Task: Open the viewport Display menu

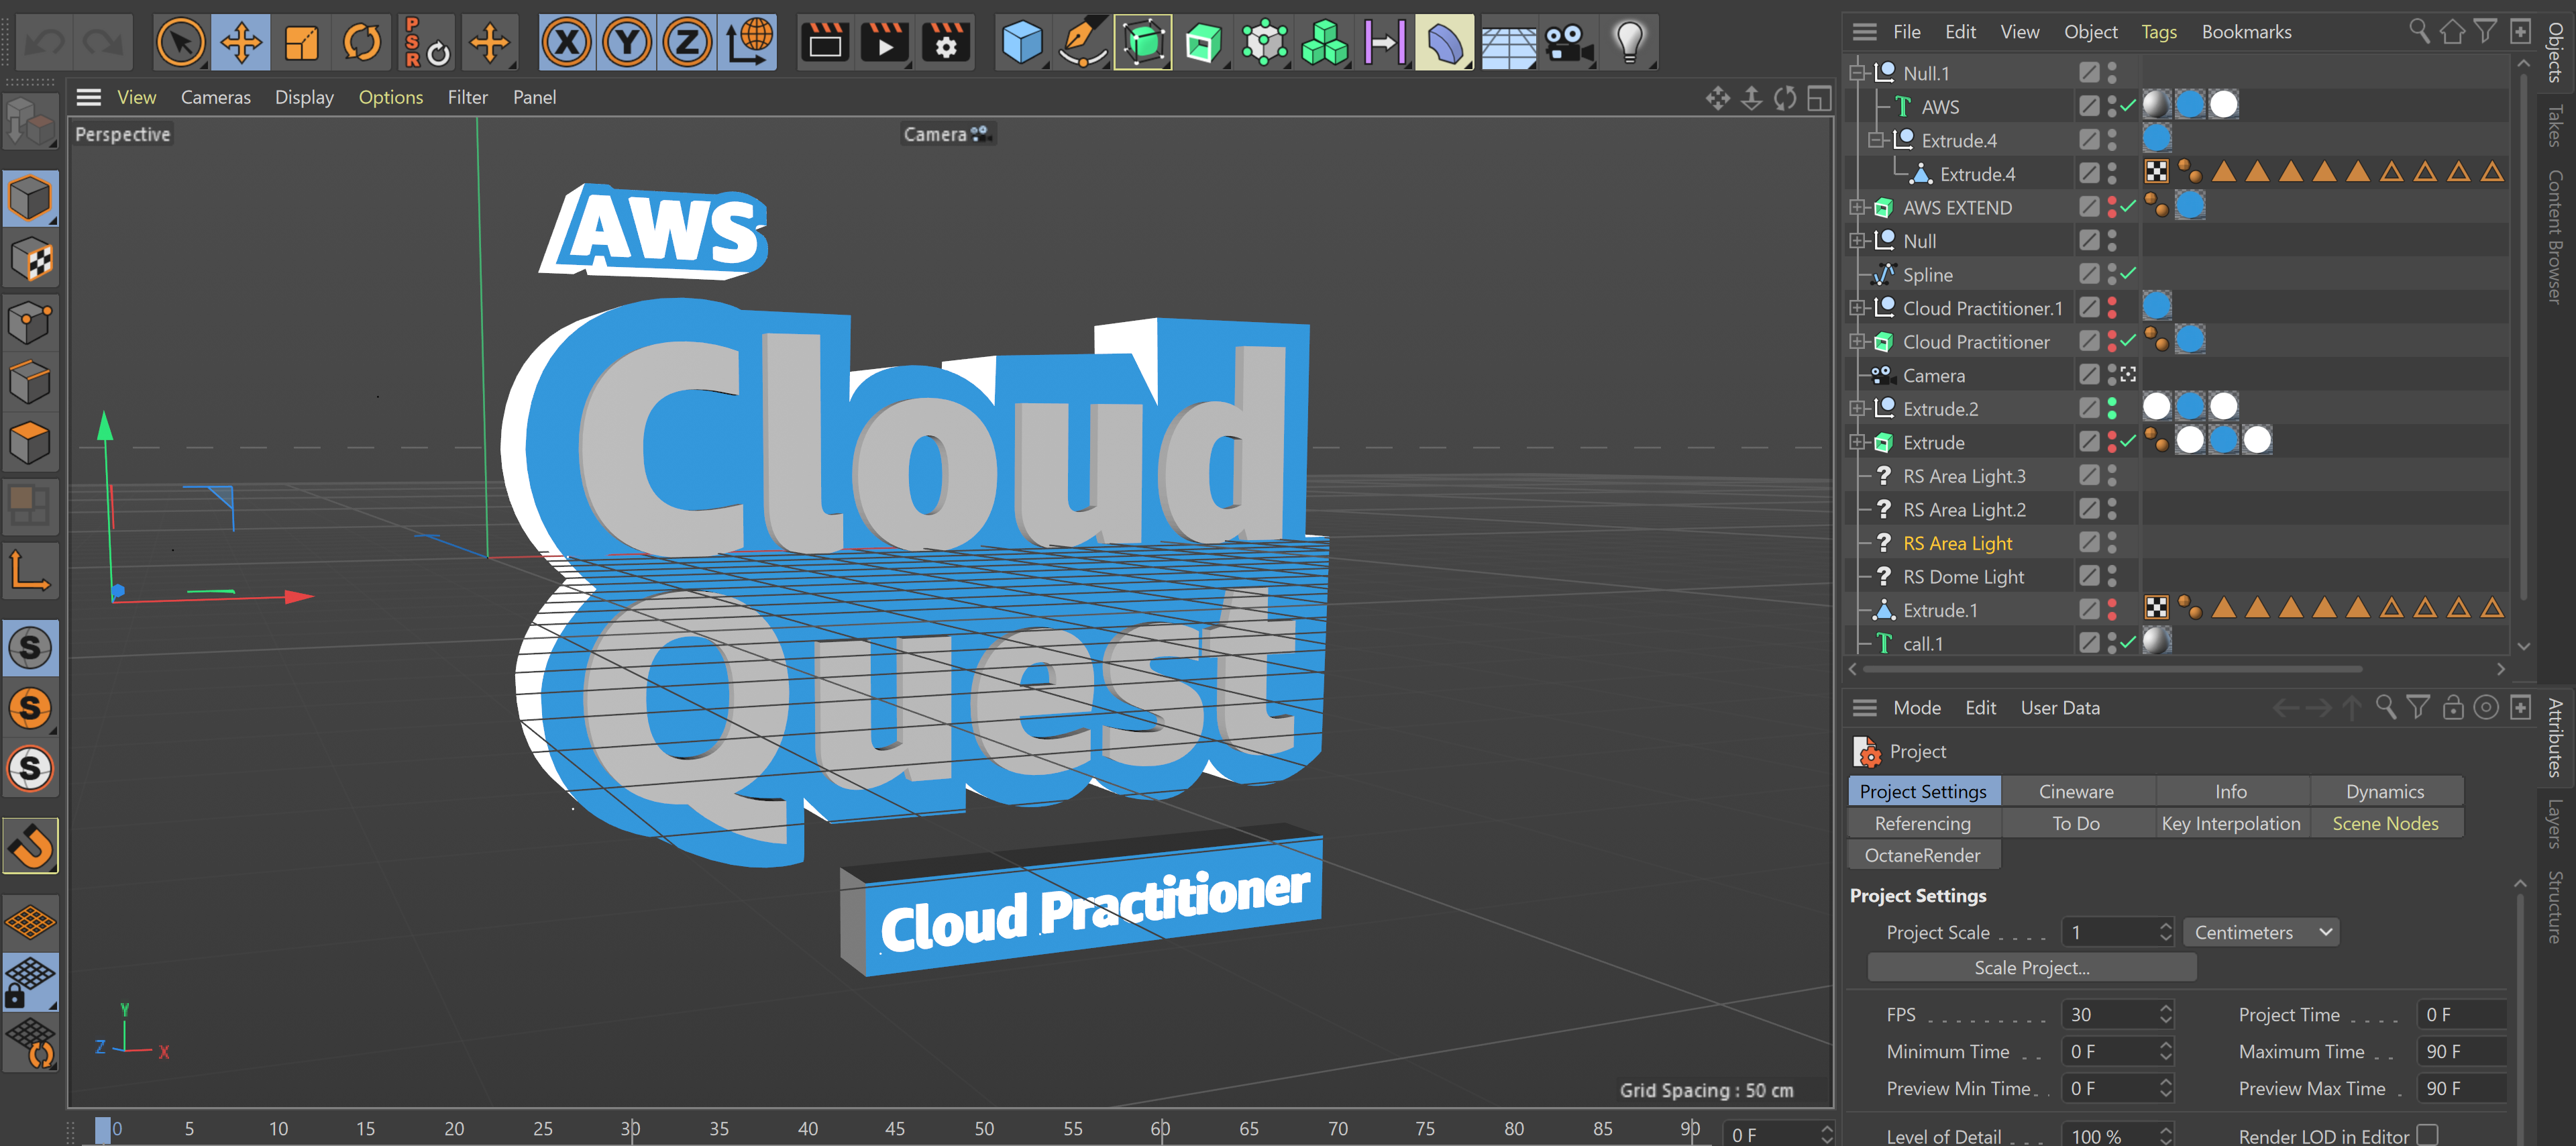Action: (304, 97)
